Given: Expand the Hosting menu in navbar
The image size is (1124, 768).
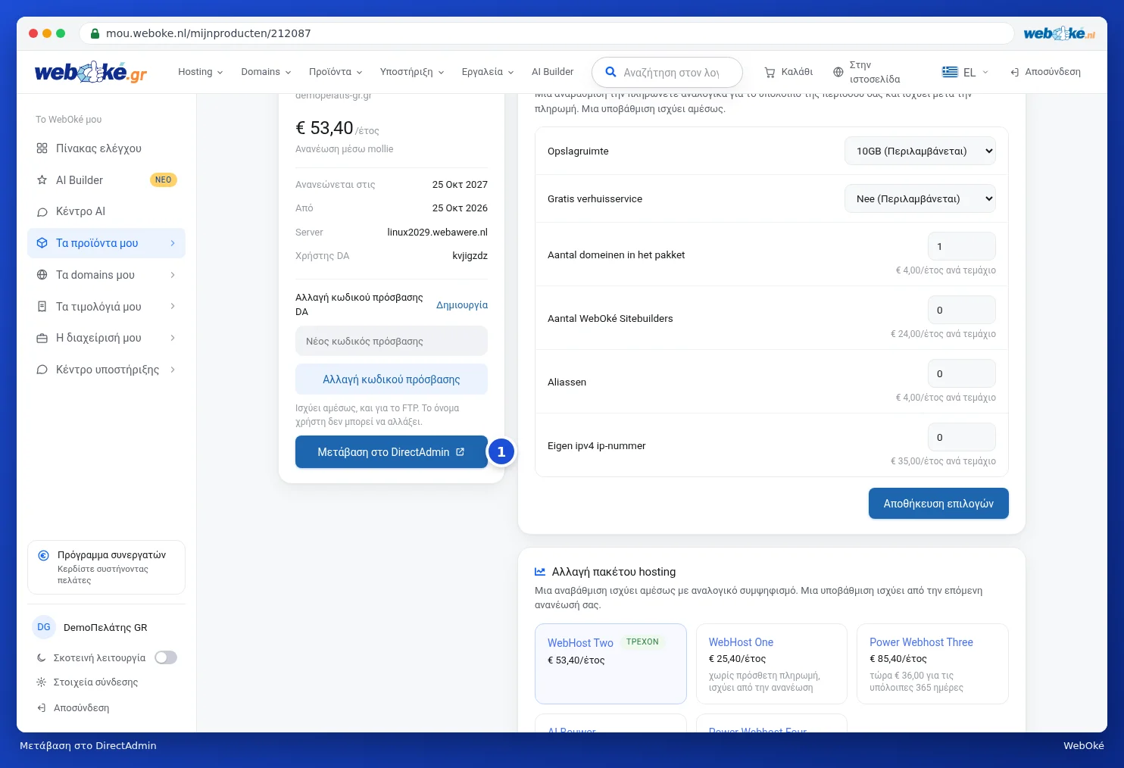Looking at the screenshot, I should 201,72.
